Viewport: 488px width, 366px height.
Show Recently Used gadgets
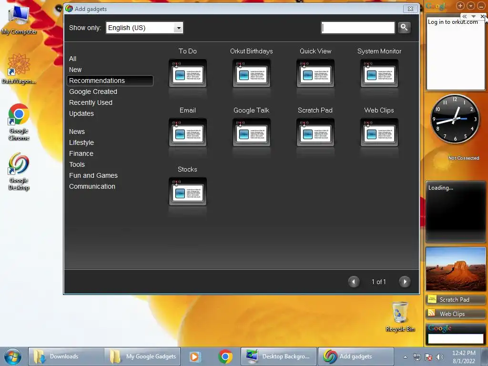pyautogui.click(x=91, y=102)
